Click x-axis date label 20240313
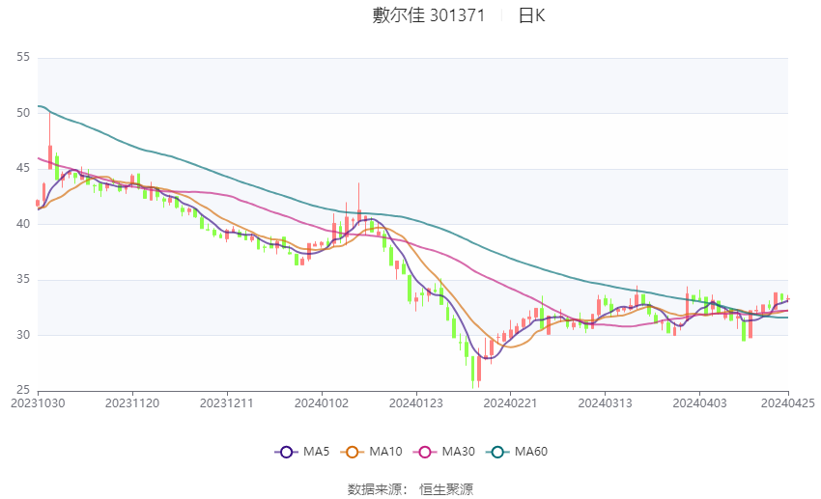Viewport: 821px width, 499px height. [x=606, y=403]
